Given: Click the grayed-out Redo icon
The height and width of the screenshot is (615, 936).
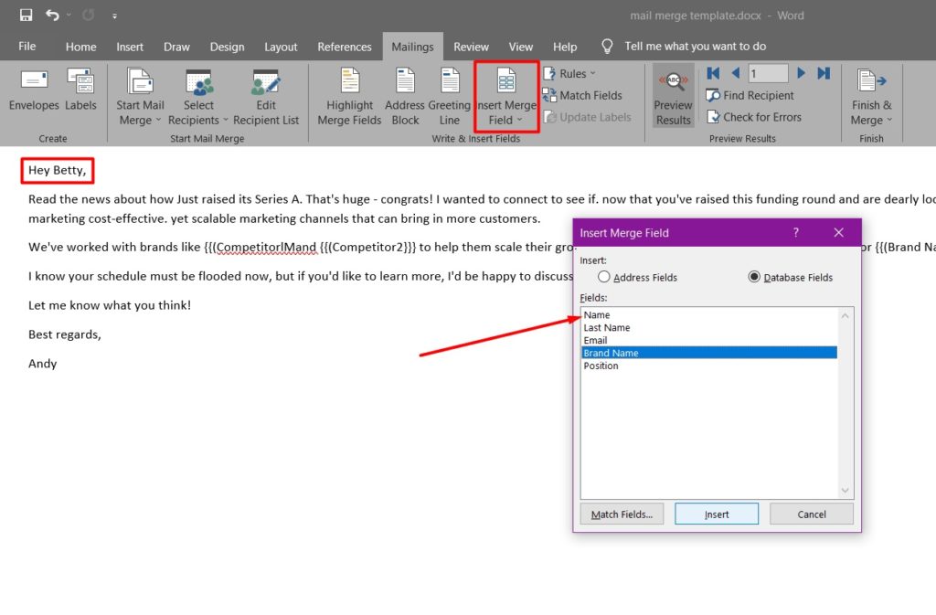Looking at the screenshot, I should 89,15.
